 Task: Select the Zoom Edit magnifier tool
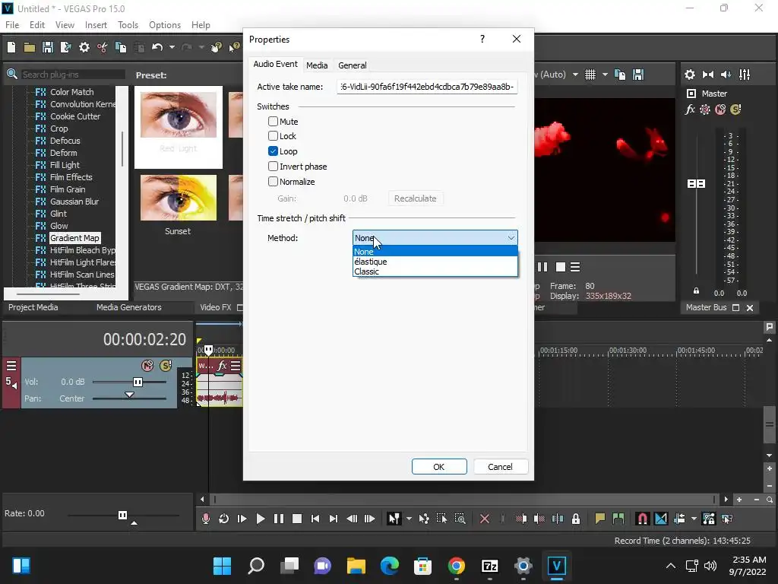[460, 519]
